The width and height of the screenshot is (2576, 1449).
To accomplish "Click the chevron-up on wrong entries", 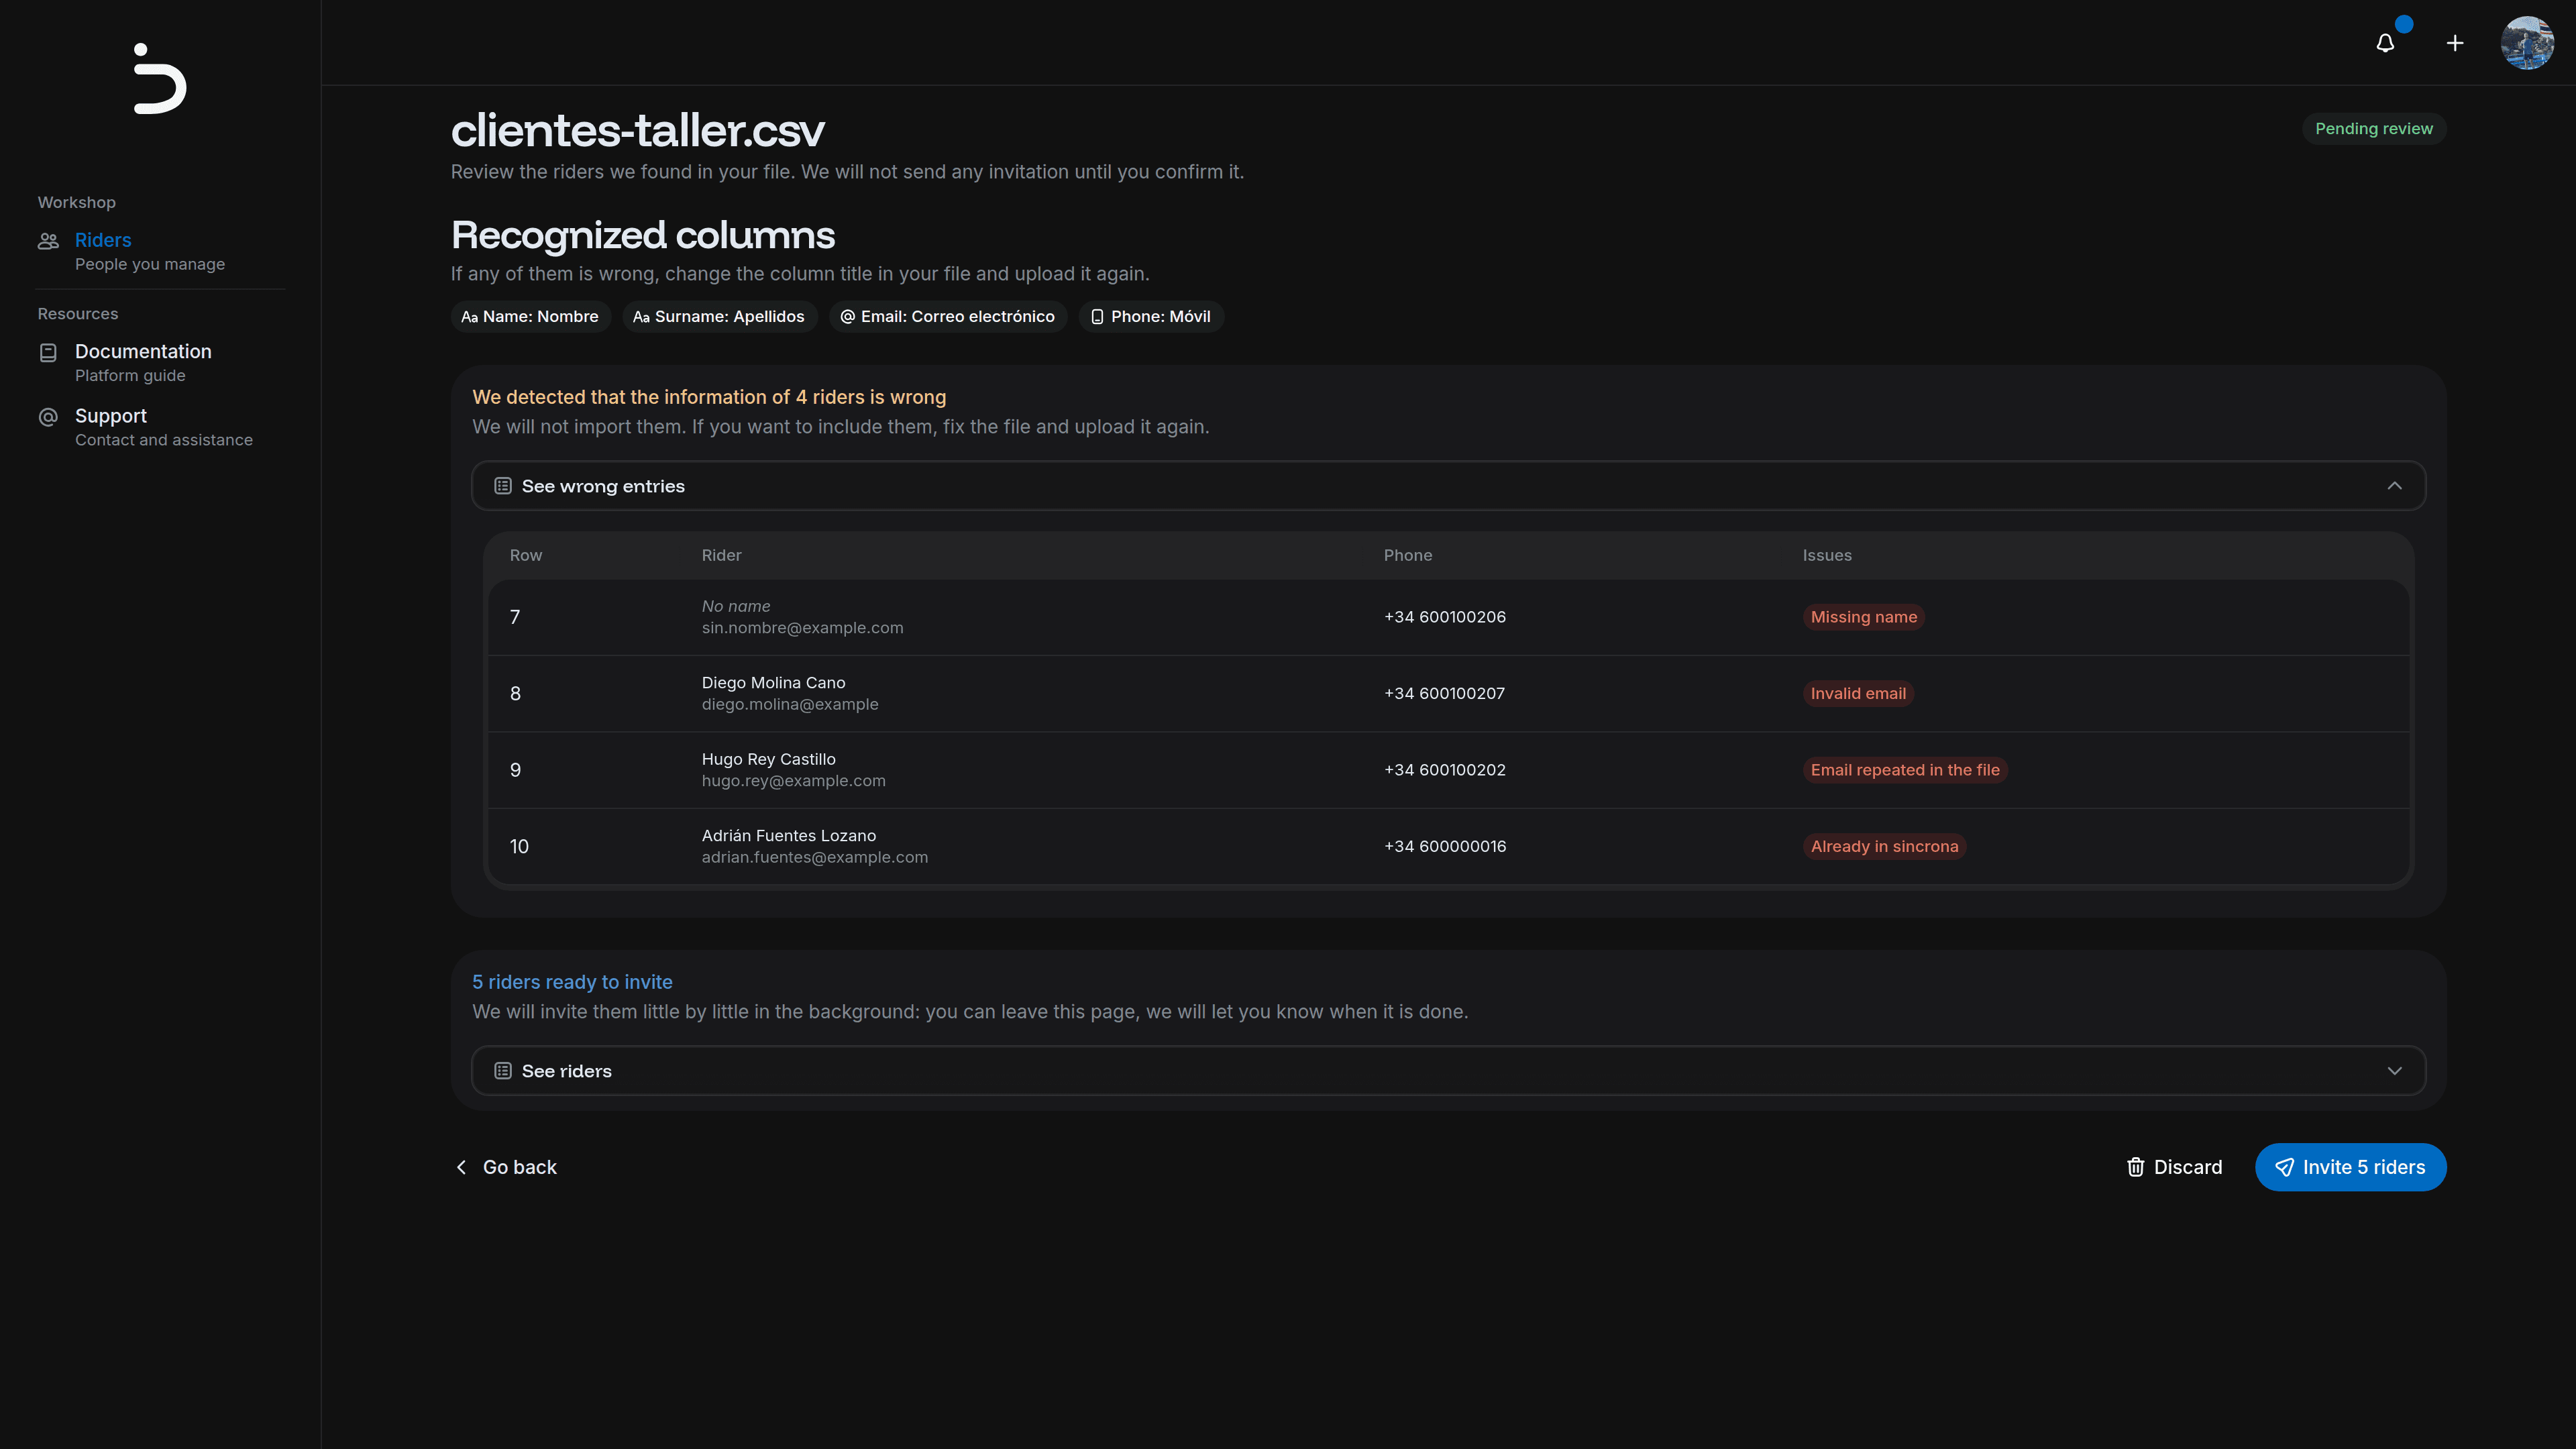I will (x=2394, y=486).
